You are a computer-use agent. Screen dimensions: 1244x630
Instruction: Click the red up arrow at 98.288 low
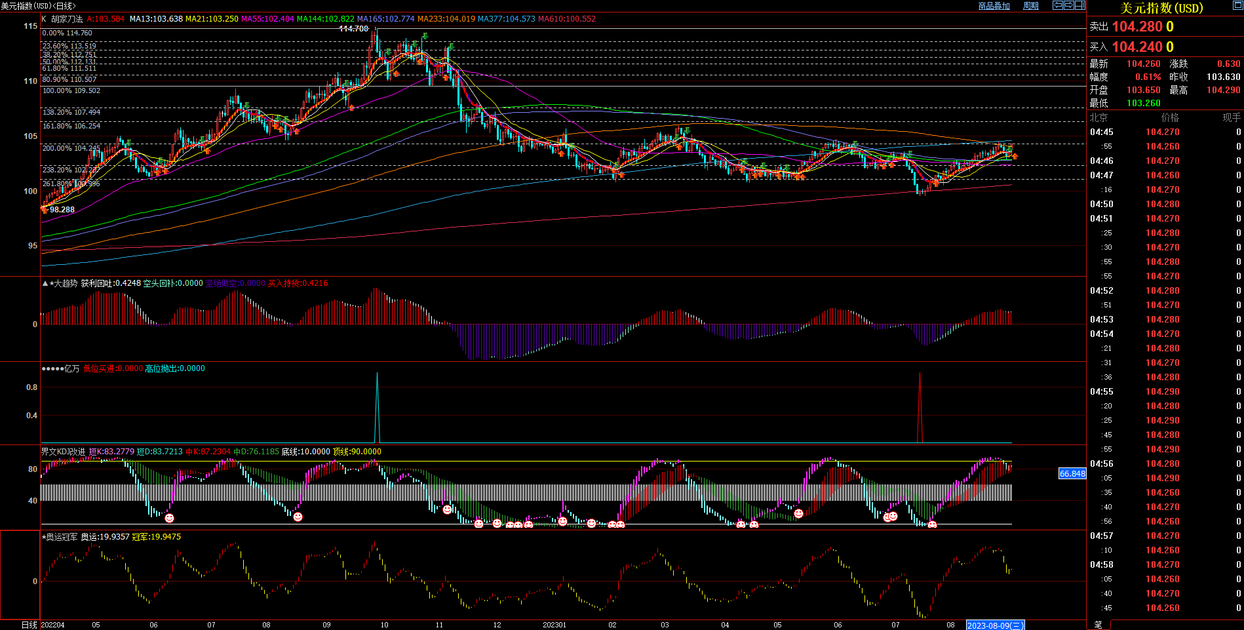click(44, 210)
